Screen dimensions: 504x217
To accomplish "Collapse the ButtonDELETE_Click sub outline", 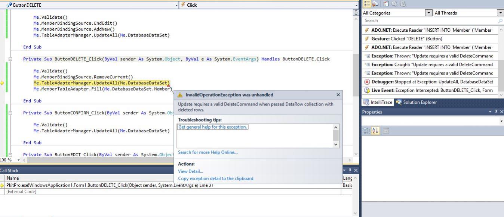I will pyautogui.click(x=10, y=59).
